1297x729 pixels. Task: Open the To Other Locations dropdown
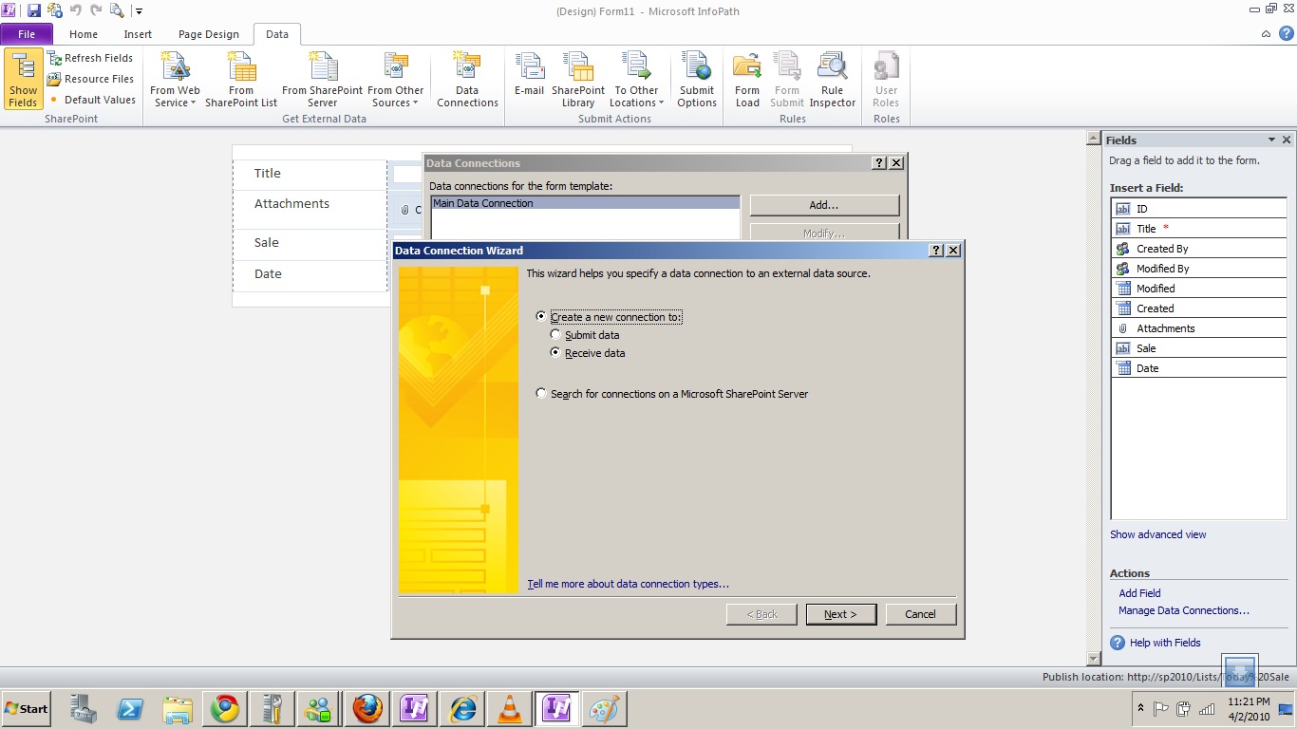[636, 97]
